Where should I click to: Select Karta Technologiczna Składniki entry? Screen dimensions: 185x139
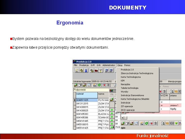point(135,99)
